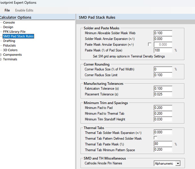Toggle Thermal Tab Pattern Defined Solder Mask
The width and height of the screenshot is (195, 169).
(156, 138)
